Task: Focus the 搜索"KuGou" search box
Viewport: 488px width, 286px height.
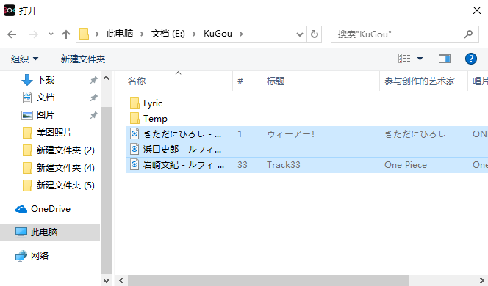Action: 398,34
